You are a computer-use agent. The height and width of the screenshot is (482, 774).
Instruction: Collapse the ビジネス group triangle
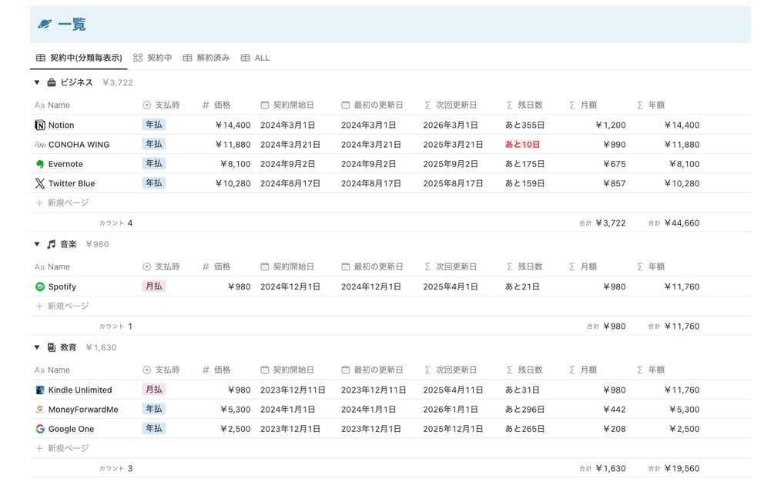tap(37, 82)
